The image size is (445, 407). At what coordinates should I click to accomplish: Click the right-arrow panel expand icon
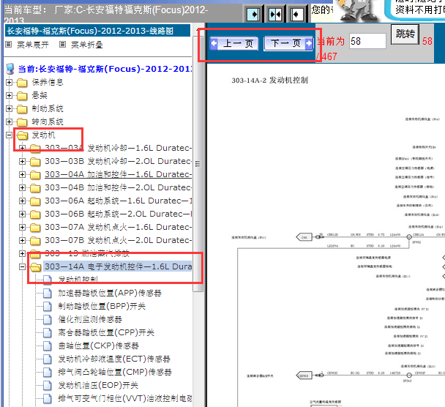pyautogui.click(x=253, y=14)
